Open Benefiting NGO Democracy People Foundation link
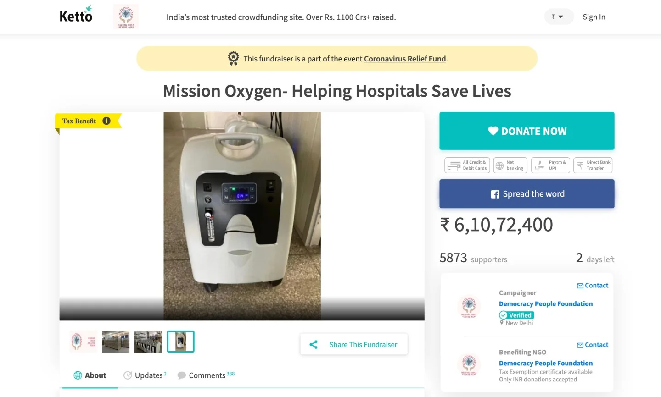The width and height of the screenshot is (661, 397). pos(545,363)
